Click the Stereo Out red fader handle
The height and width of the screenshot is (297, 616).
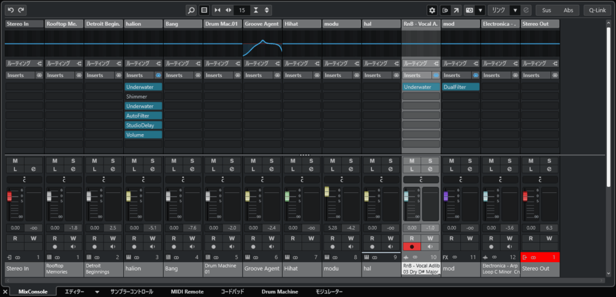coord(525,197)
